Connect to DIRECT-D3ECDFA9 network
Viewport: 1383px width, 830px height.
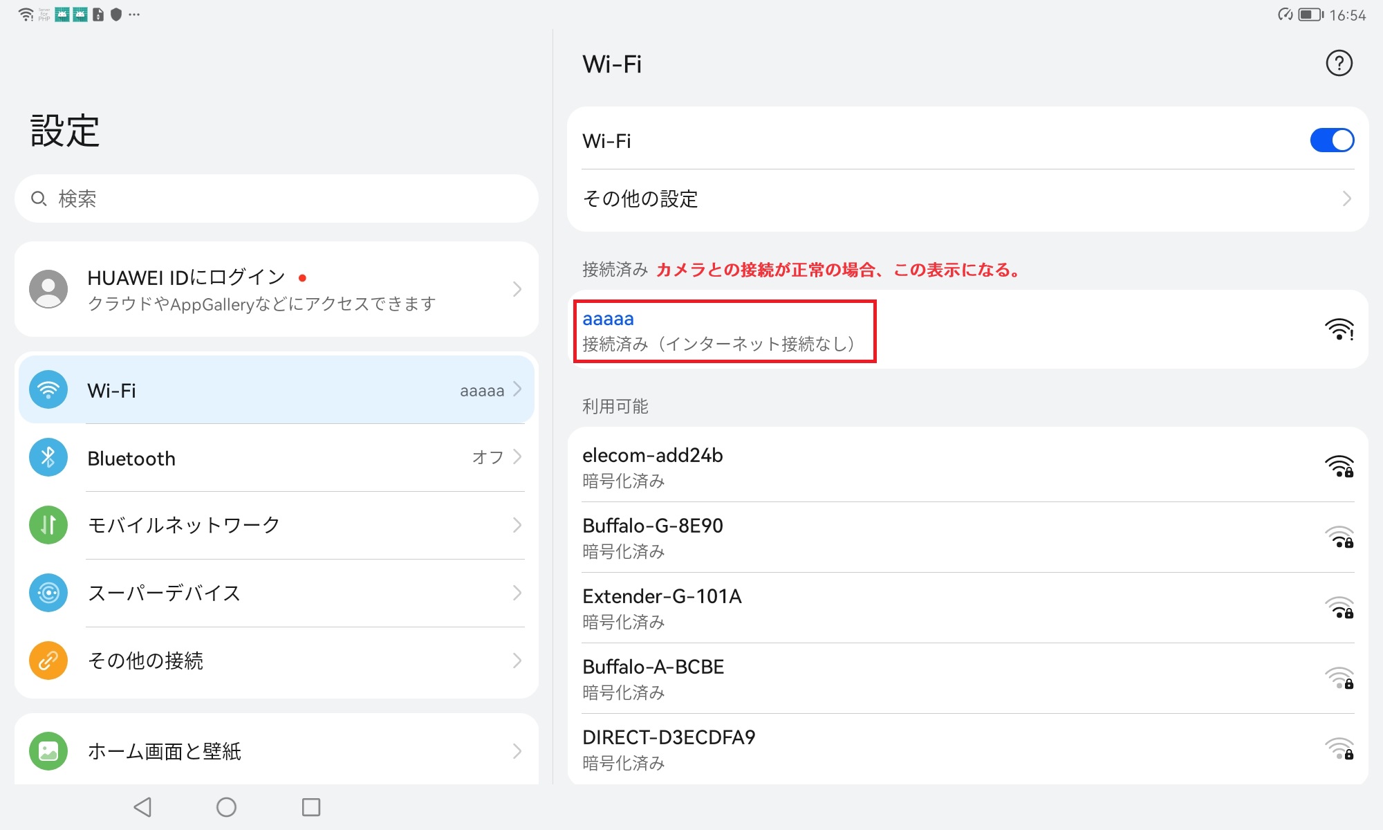pos(967,749)
